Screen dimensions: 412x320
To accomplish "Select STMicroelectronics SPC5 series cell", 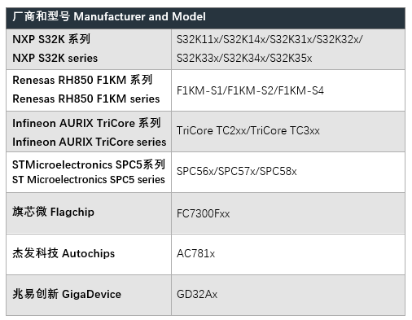I will [x=89, y=173].
